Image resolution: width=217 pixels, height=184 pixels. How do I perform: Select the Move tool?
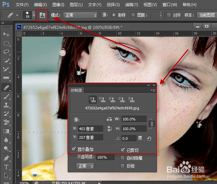[6, 34]
